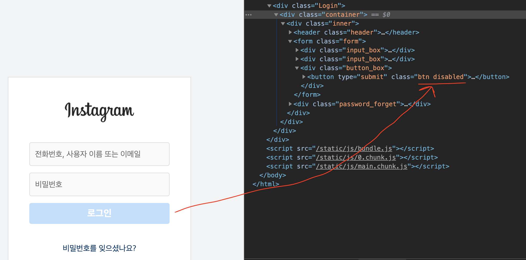Open the /static/js/0.chunk.js script link
Image resolution: width=526 pixels, height=260 pixels.
point(356,157)
